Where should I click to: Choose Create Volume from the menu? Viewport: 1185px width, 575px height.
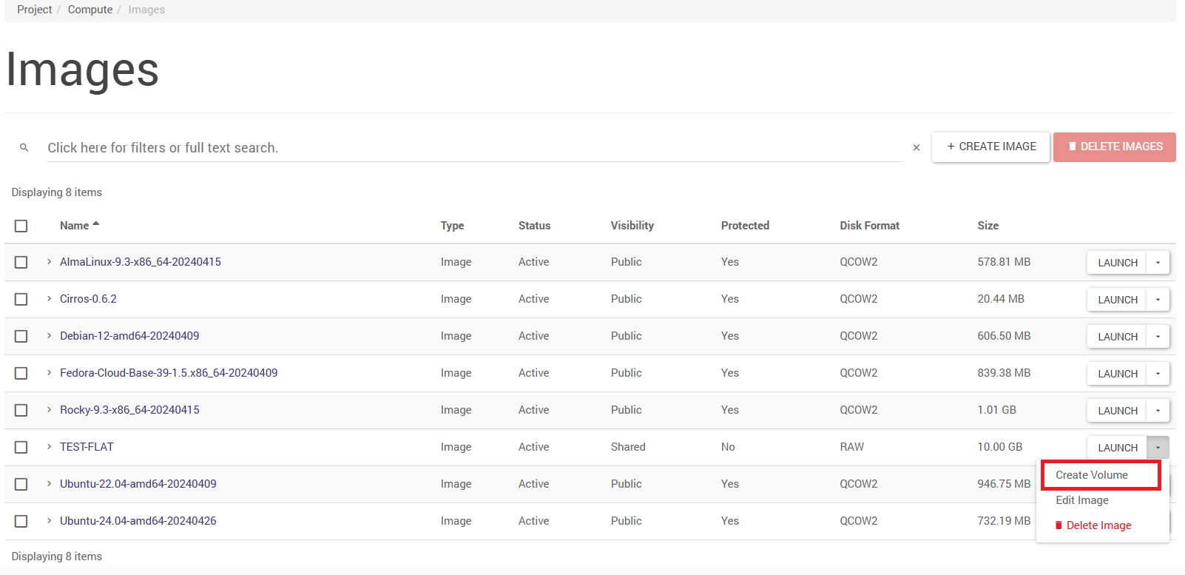[x=1092, y=475]
